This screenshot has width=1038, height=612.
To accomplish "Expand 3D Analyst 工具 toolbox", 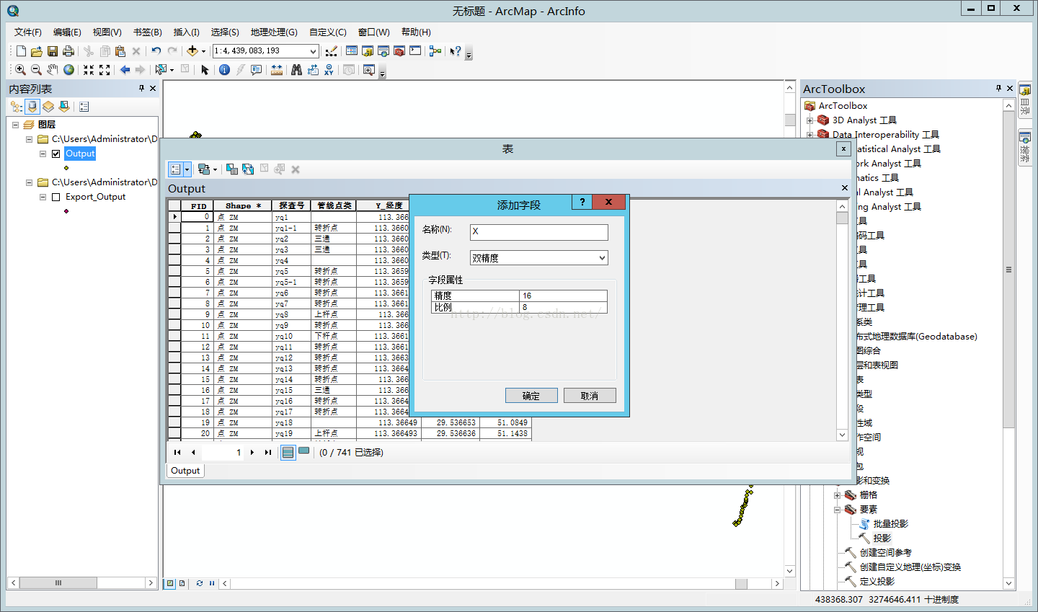I will 809,120.
